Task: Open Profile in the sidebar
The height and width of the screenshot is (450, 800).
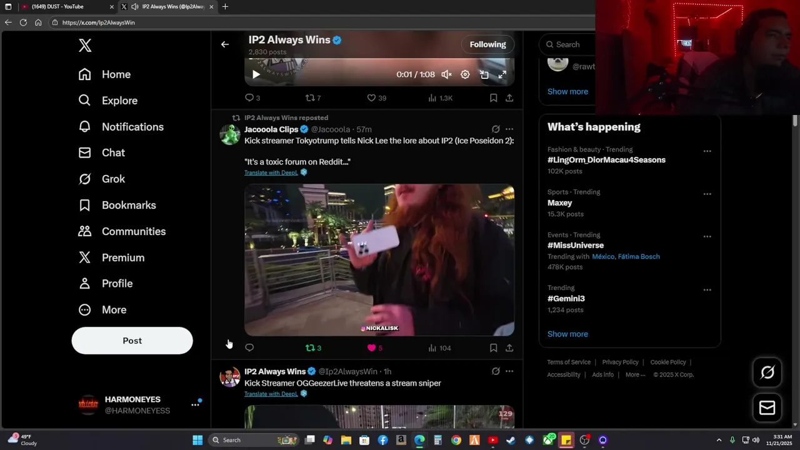Action: [x=105, y=284]
